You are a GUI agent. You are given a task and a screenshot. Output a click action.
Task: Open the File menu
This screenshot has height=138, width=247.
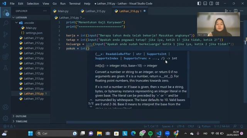12,3
